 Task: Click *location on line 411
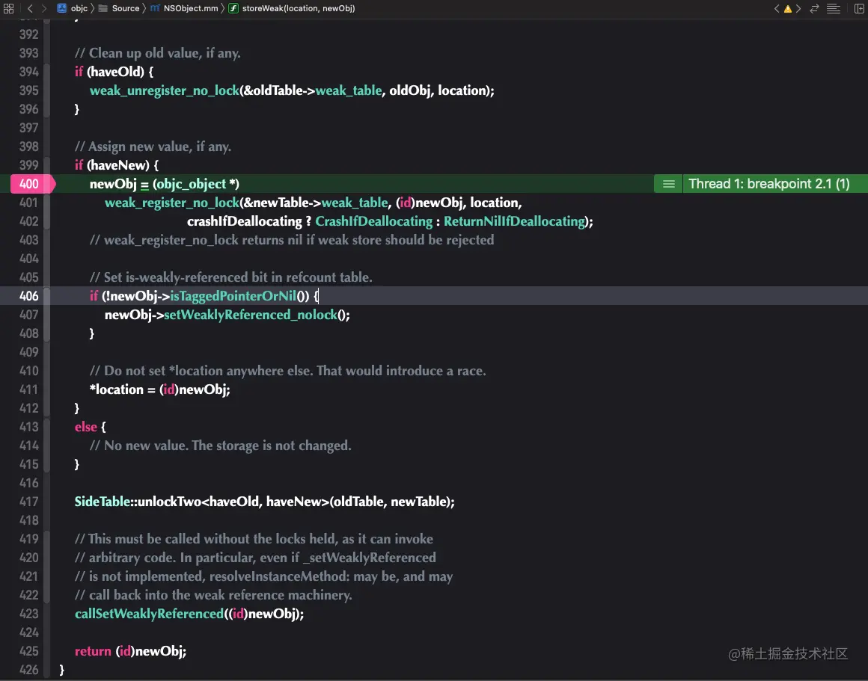click(x=116, y=389)
